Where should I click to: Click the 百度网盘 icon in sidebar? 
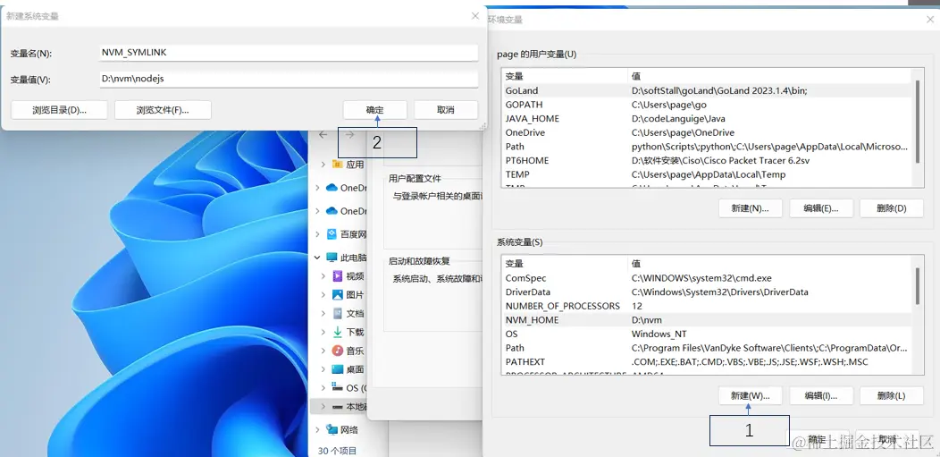pyautogui.click(x=332, y=234)
